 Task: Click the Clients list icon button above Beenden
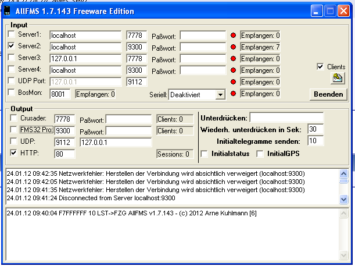(337, 78)
